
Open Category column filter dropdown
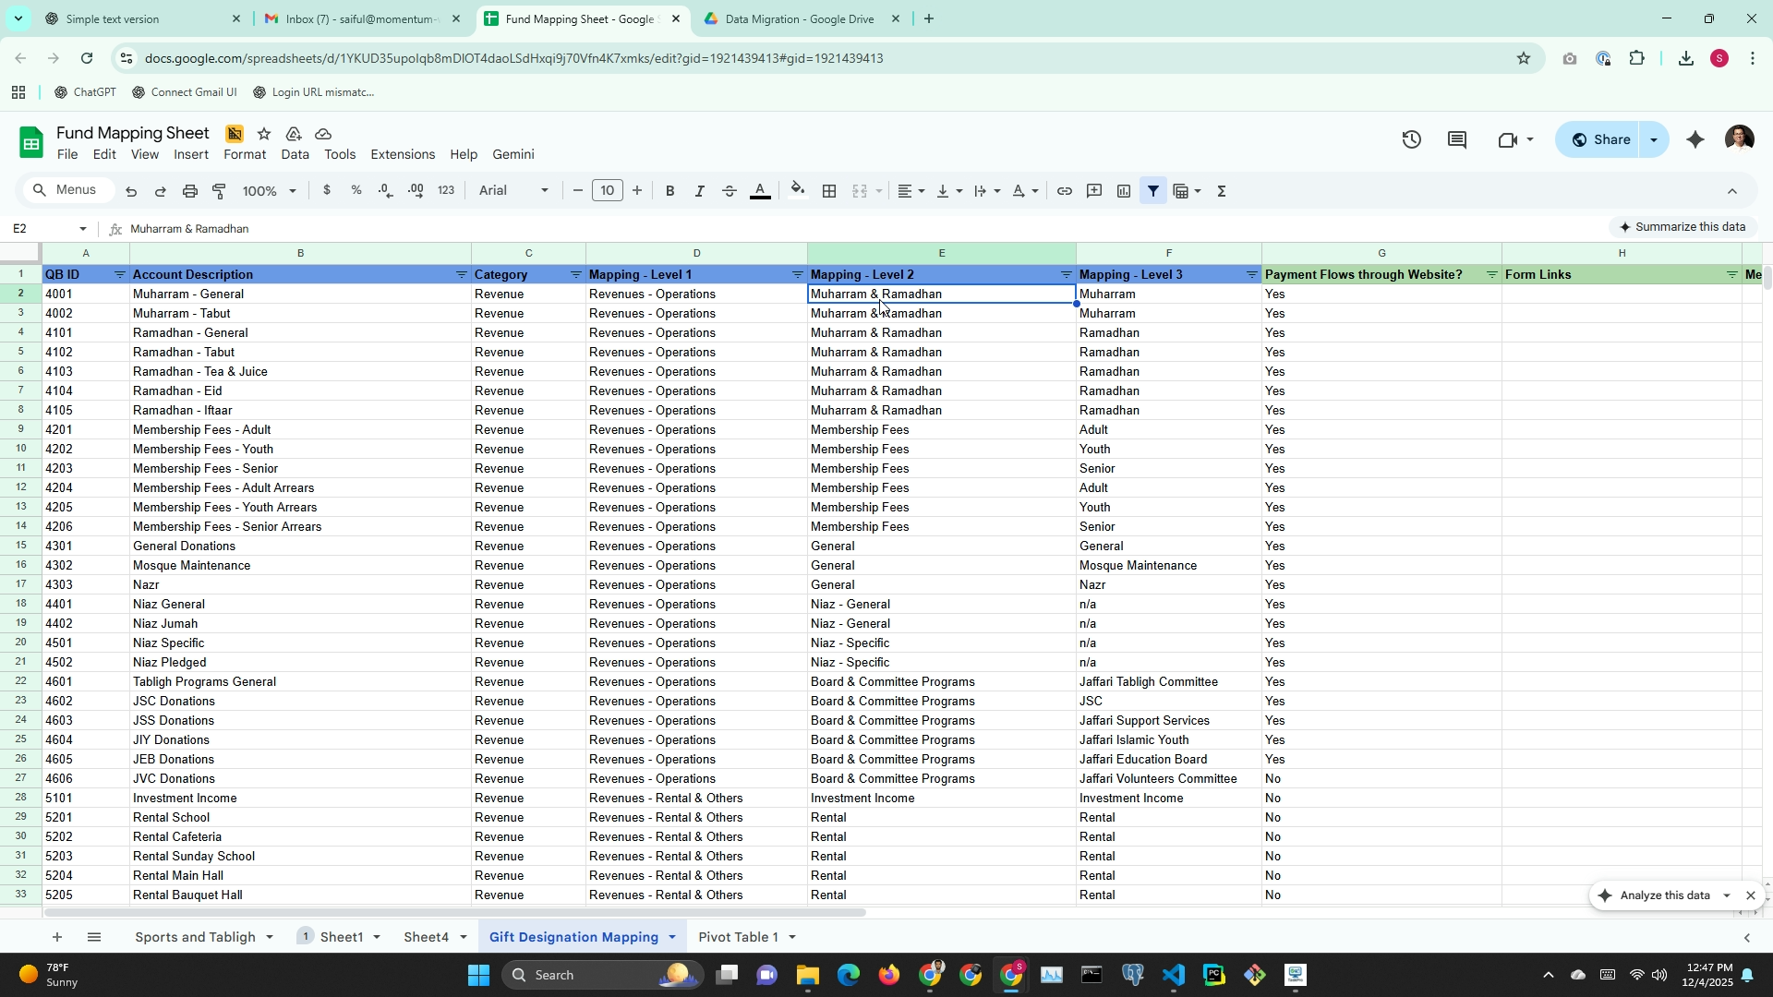click(x=575, y=275)
